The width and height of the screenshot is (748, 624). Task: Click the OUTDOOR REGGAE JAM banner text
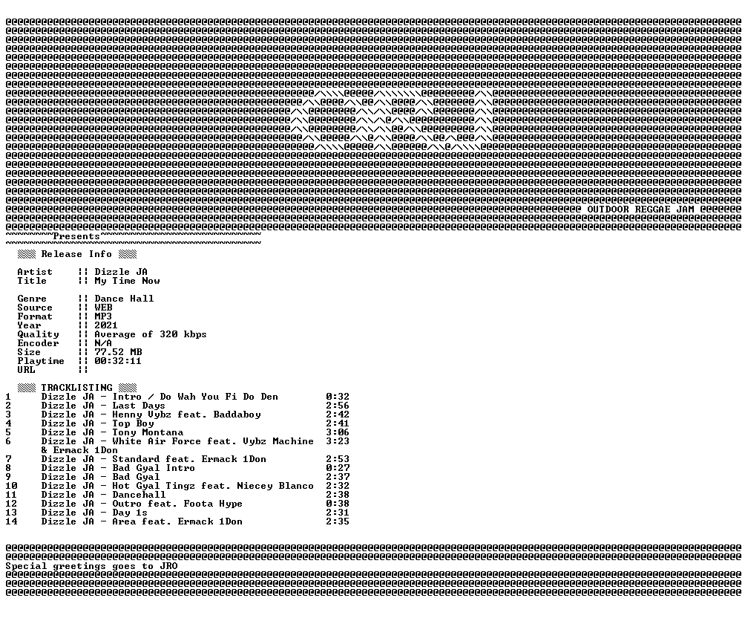point(640,209)
